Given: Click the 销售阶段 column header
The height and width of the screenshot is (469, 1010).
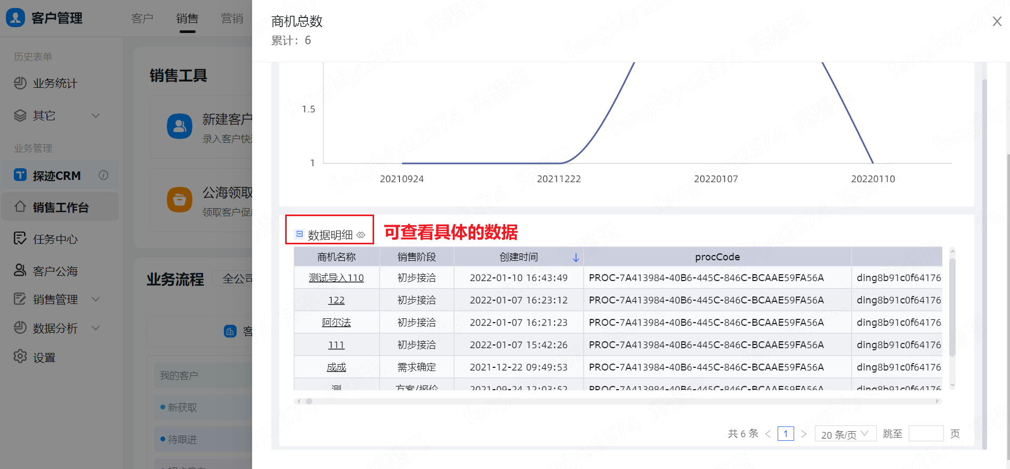Looking at the screenshot, I should [x=417, y=257].
